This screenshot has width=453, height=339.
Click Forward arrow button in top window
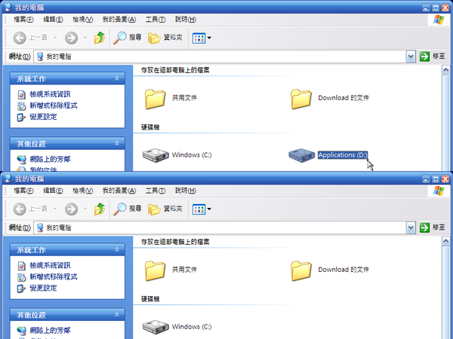click(x=72, y=38)
